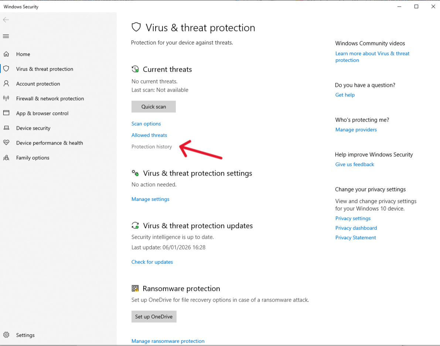Select Virus & threat protection in the sidebar
The width and height of the screenshot is (440, 346).
(x=44, y=69)
